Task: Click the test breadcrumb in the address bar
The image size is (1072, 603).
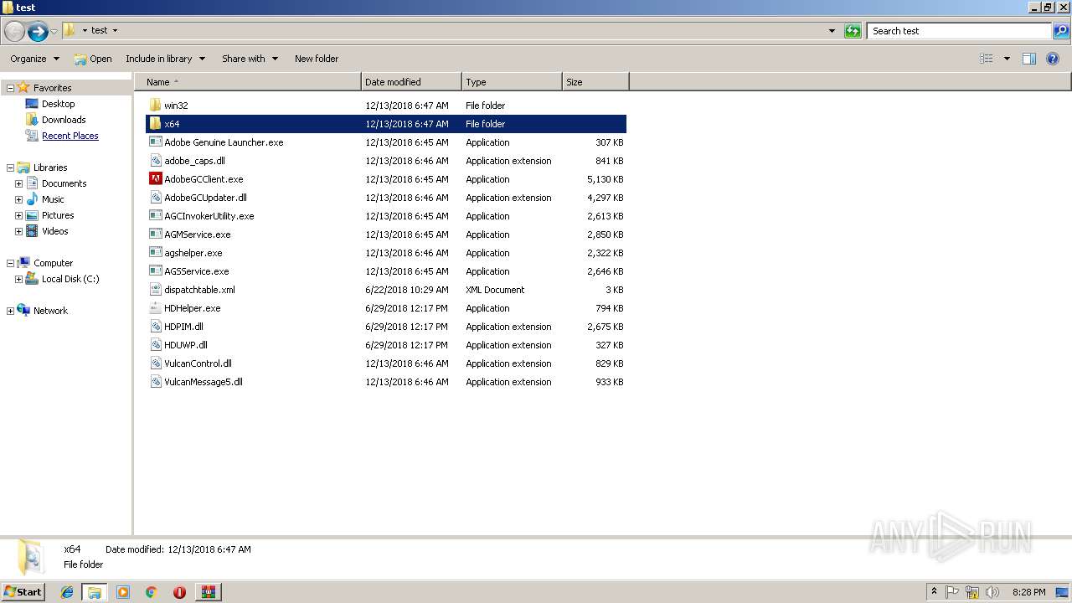Action: click(100, 31)
